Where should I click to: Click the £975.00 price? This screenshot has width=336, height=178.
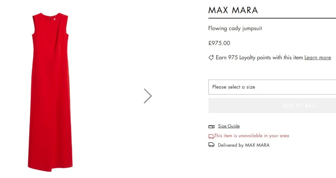219,43
